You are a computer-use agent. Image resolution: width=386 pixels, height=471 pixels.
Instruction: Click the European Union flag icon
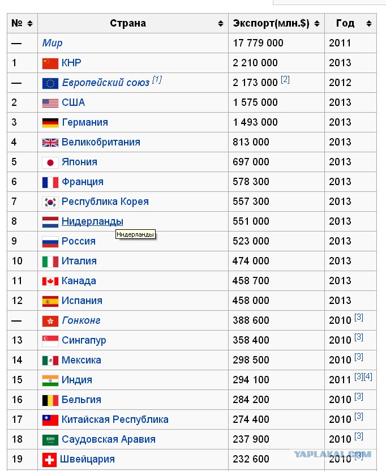pos(50,83)
